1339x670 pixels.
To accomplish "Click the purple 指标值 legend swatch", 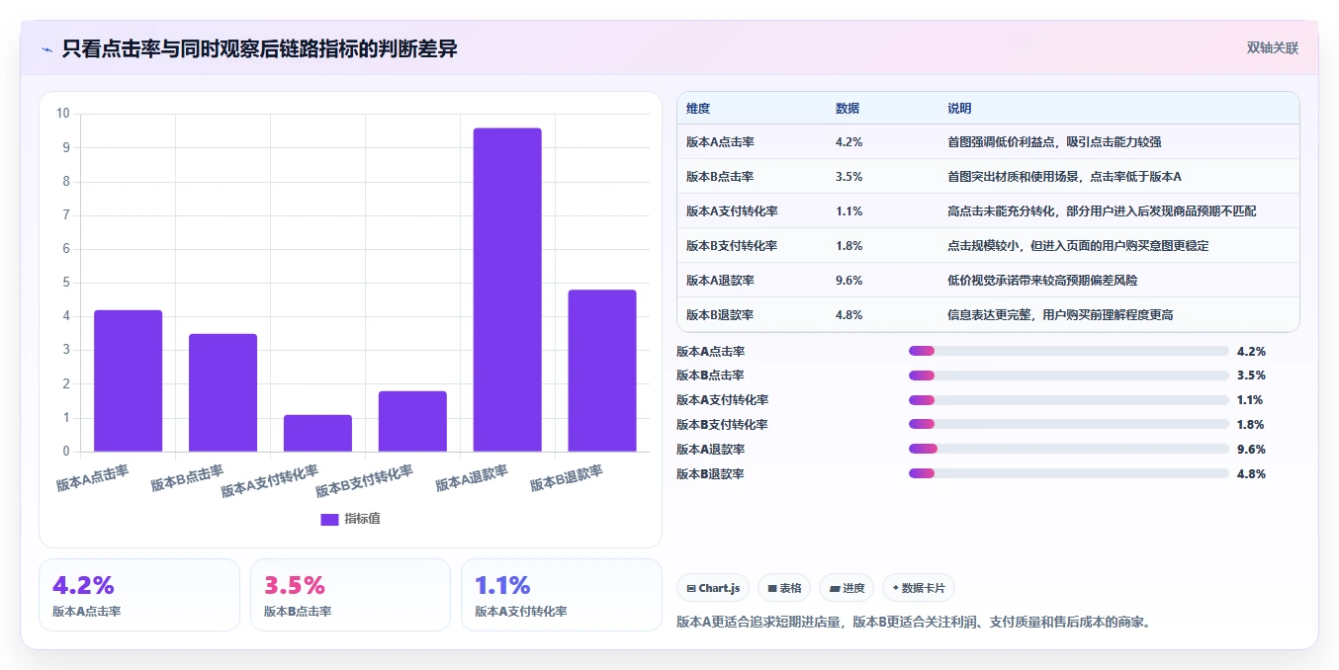I will 329,520.
